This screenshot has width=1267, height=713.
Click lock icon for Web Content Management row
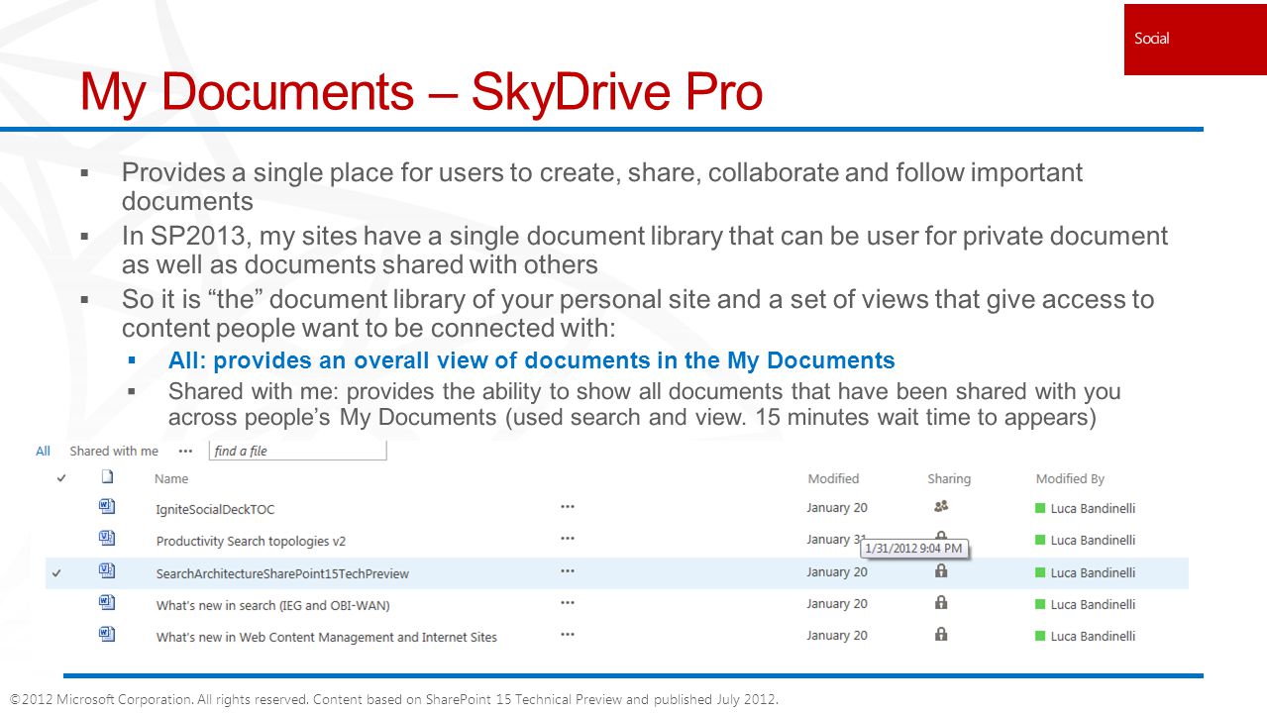(941, 635)
